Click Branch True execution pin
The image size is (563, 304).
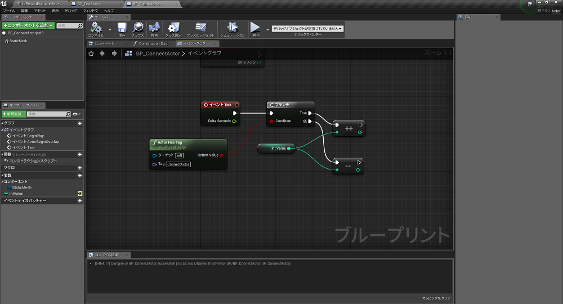point(310,113)
